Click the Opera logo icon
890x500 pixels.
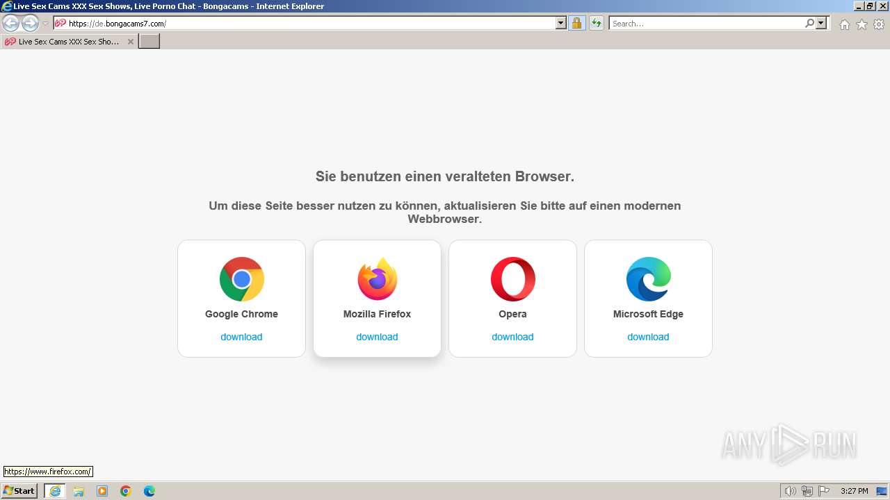pos(512,279)
